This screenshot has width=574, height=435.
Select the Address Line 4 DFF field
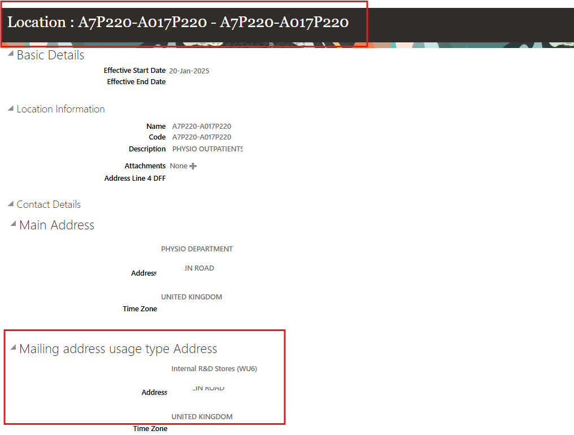[x=134, y=177]
